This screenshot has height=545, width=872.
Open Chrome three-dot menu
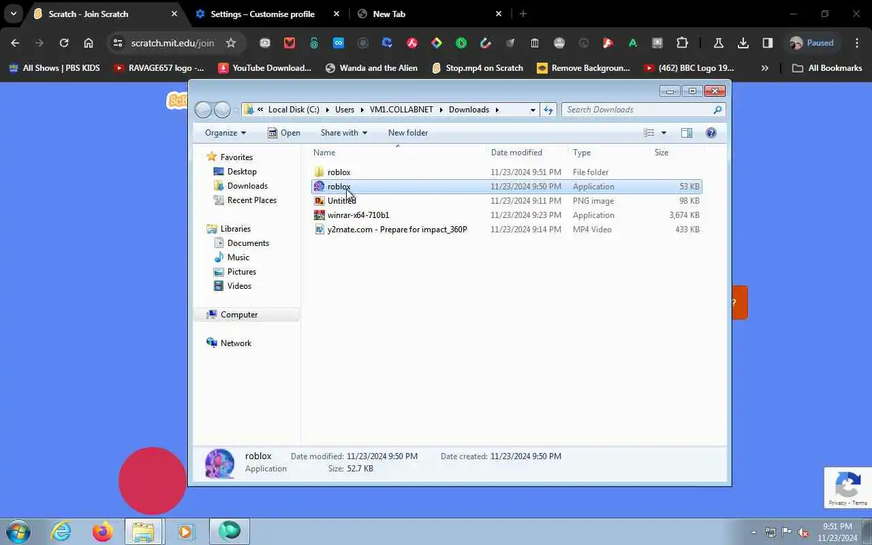point(857,43)
